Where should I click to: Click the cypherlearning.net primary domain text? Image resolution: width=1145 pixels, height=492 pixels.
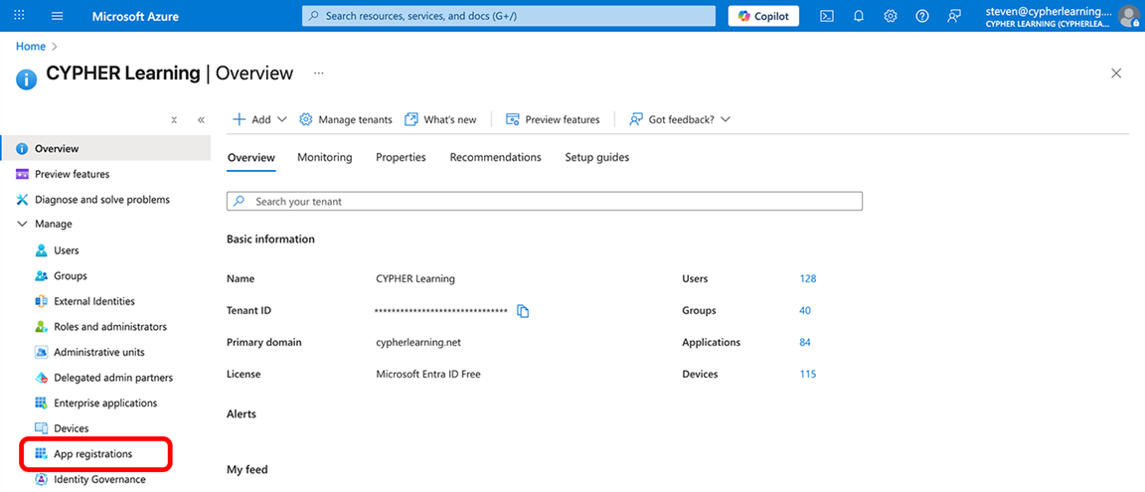(x=418, y=342)
